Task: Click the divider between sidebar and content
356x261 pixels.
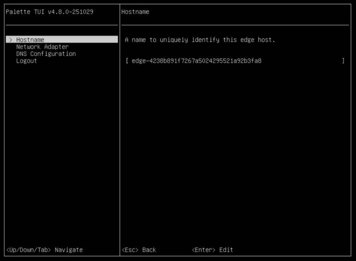Action: click(119, 134)
